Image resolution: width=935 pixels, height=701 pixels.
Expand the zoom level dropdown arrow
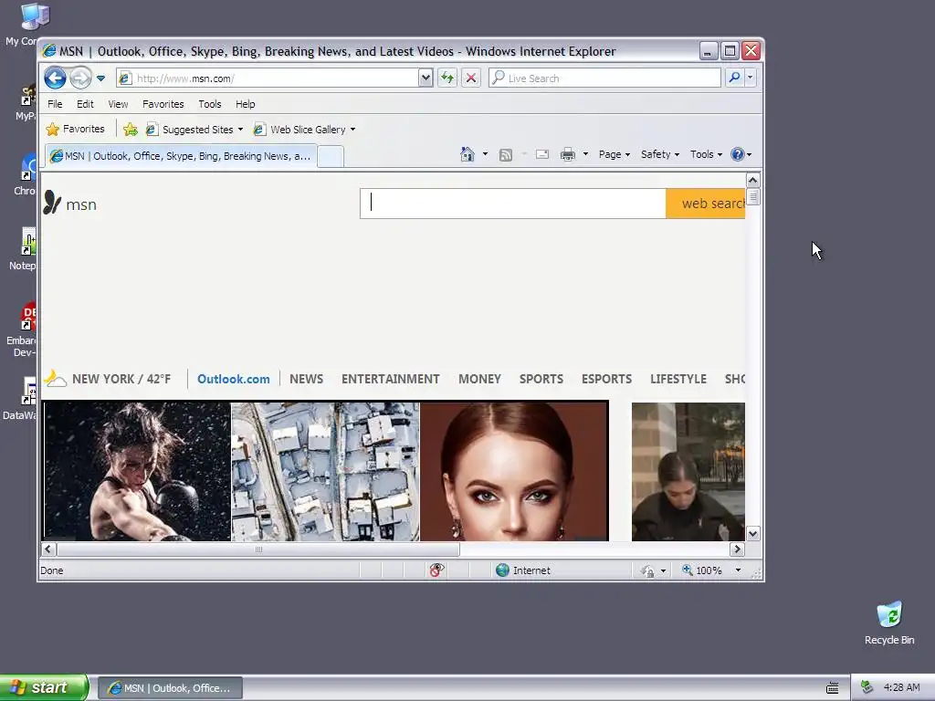pos(738,570)
